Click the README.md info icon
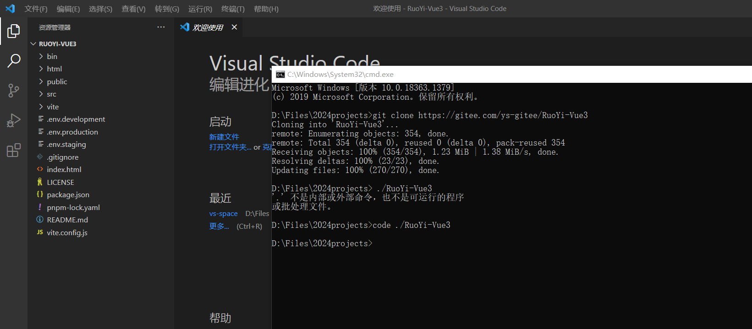Viewport: 752px width, 329px height. pyautogui.click(x=40, y=220)
